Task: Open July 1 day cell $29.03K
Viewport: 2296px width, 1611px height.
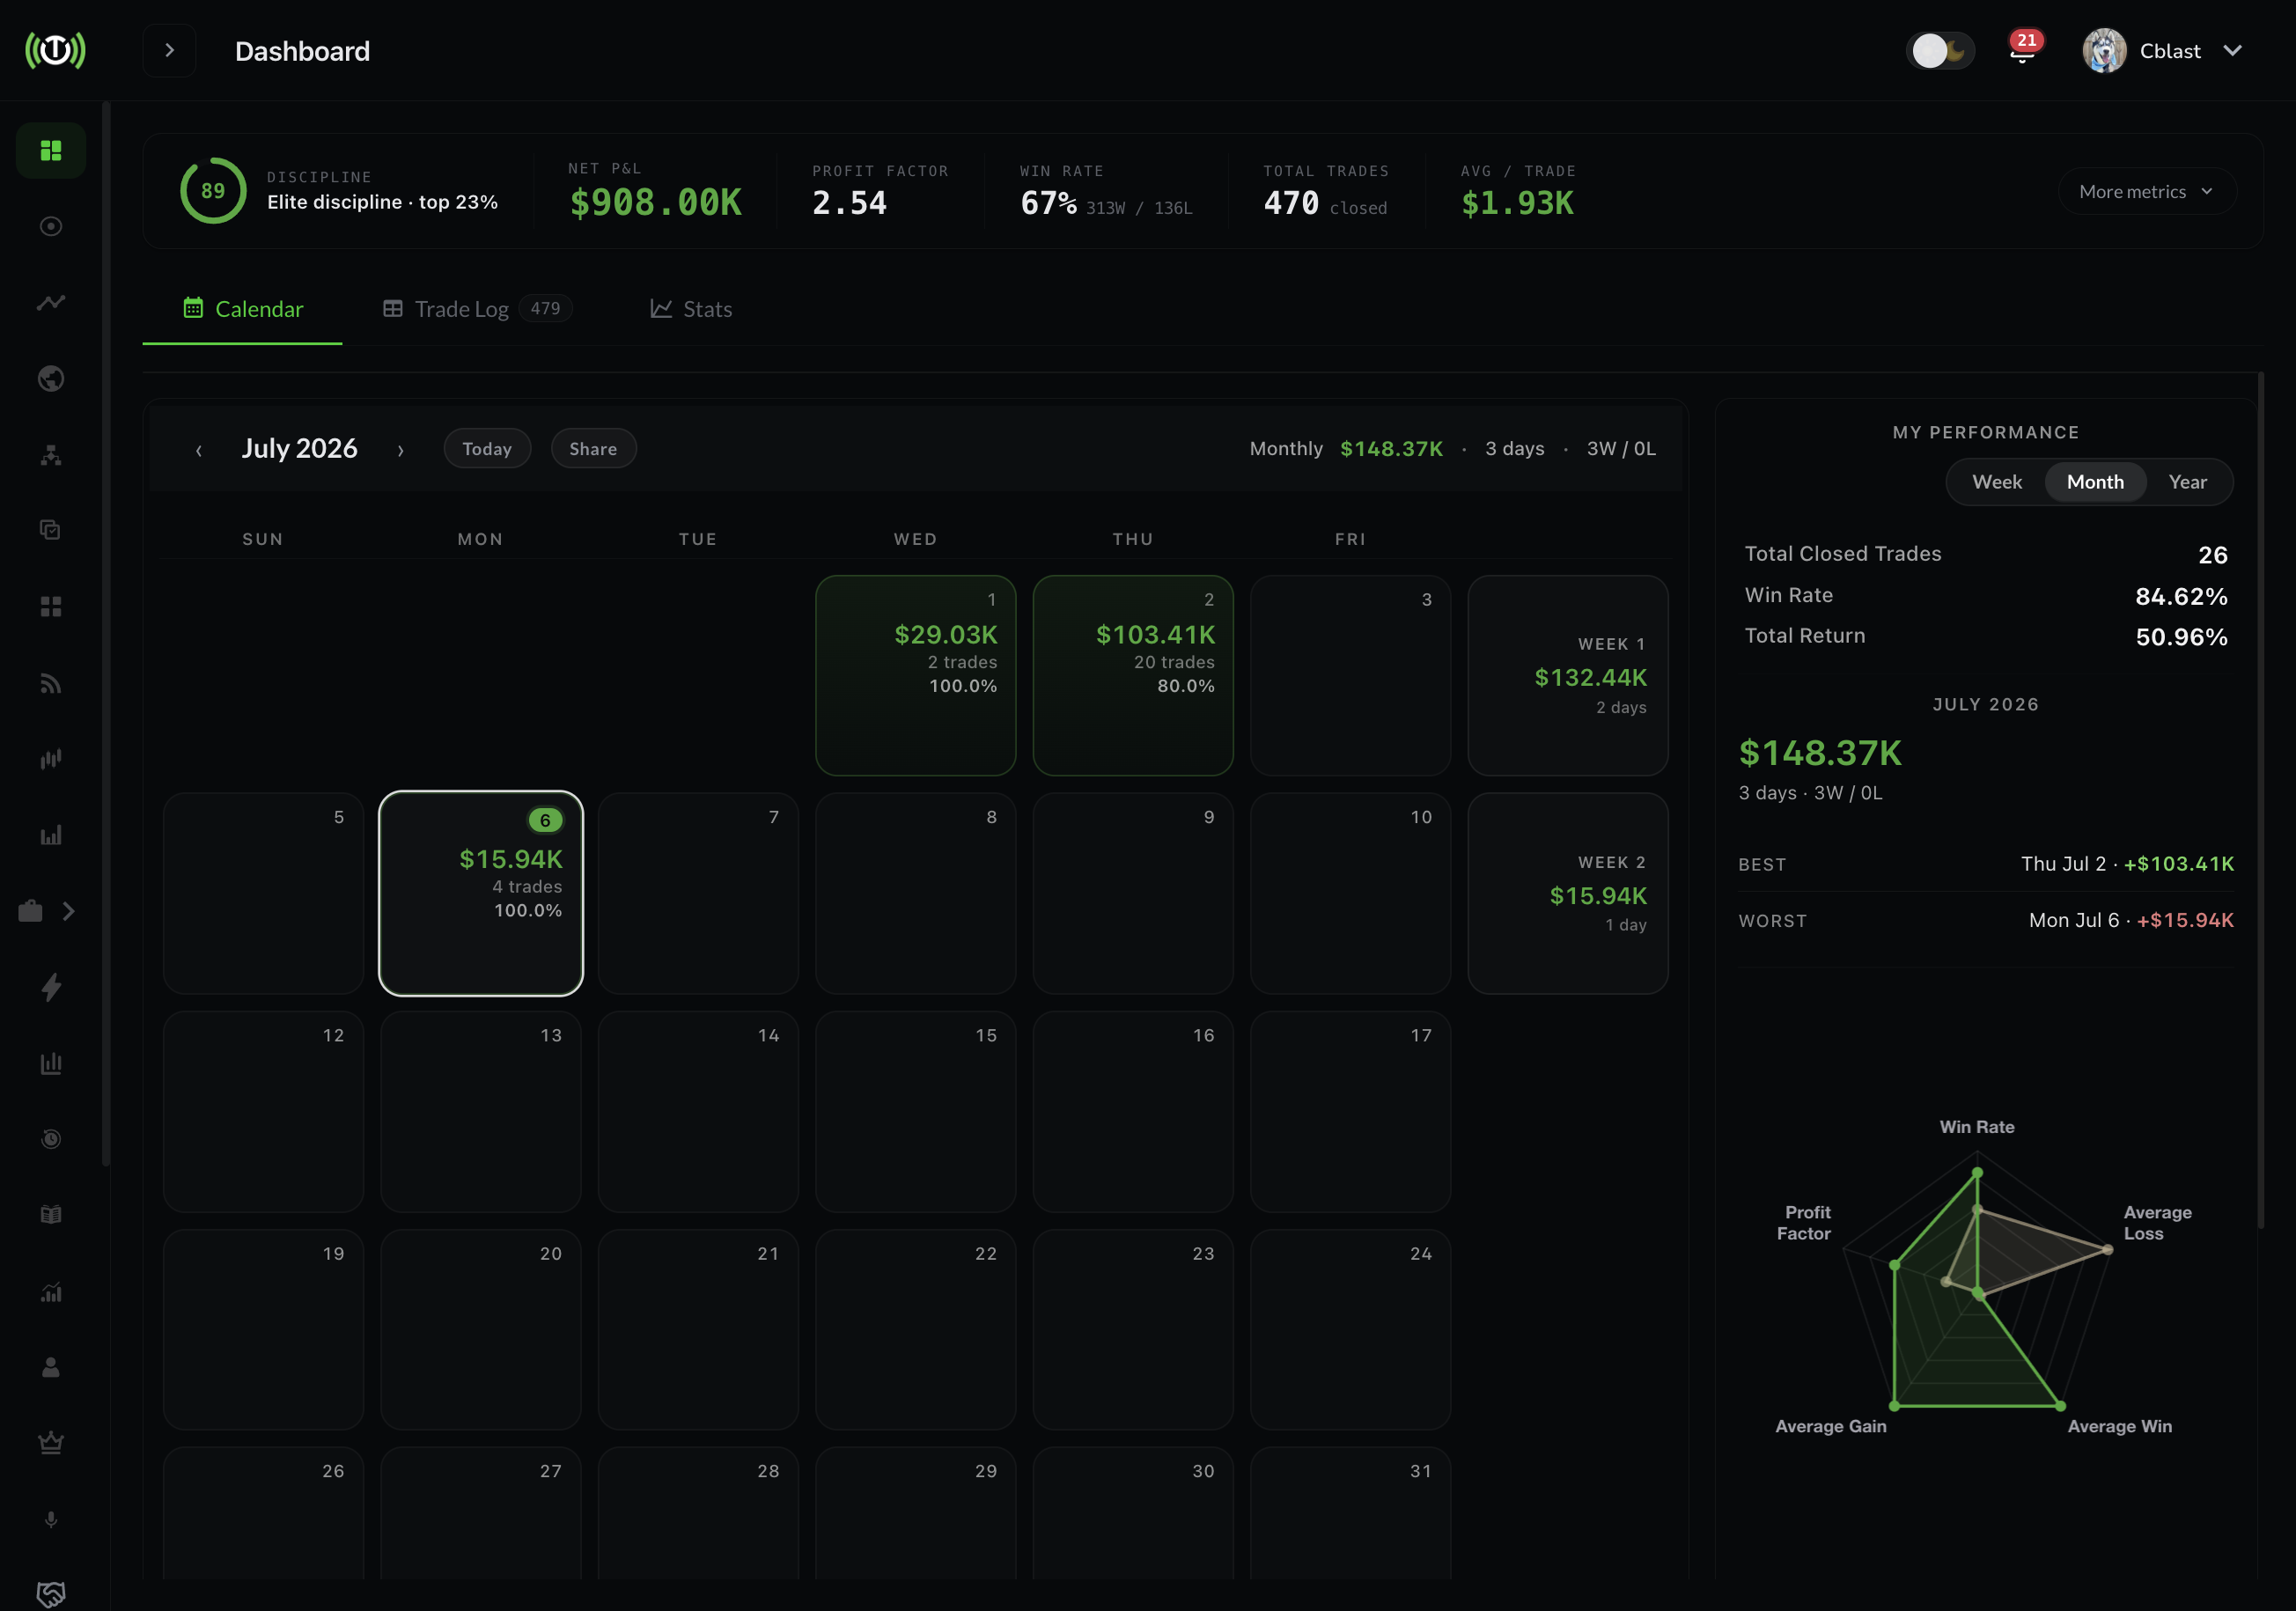Action: pos(916,675)
